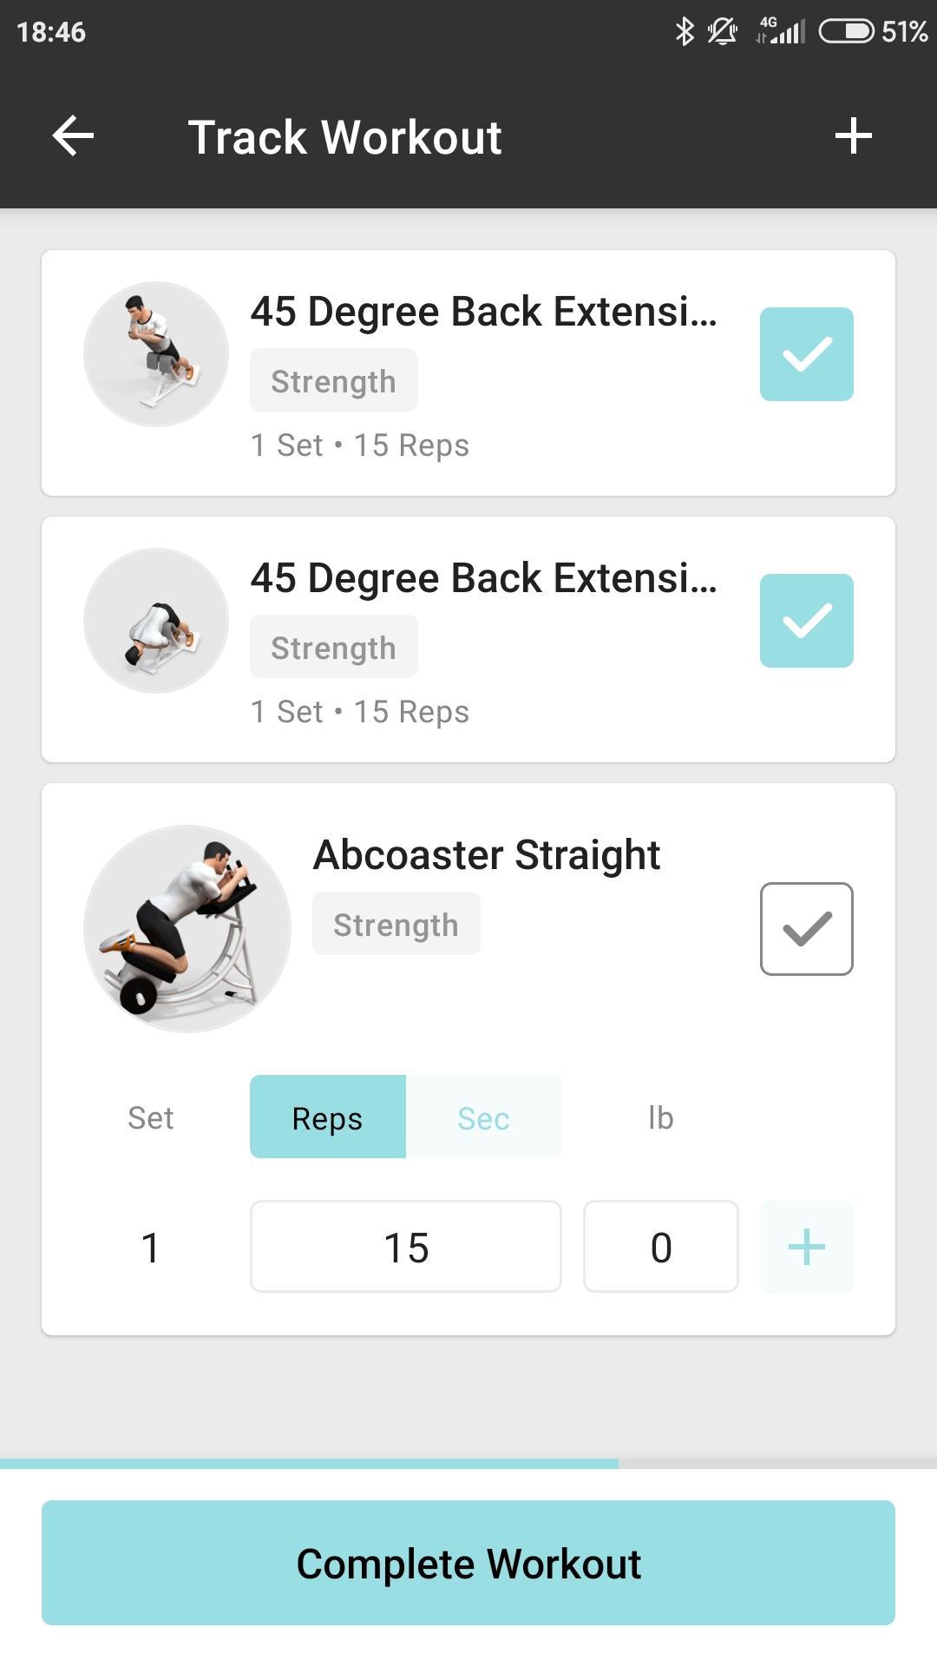Tap the Strength tag under Abcoaster Straight

[396, 925]
